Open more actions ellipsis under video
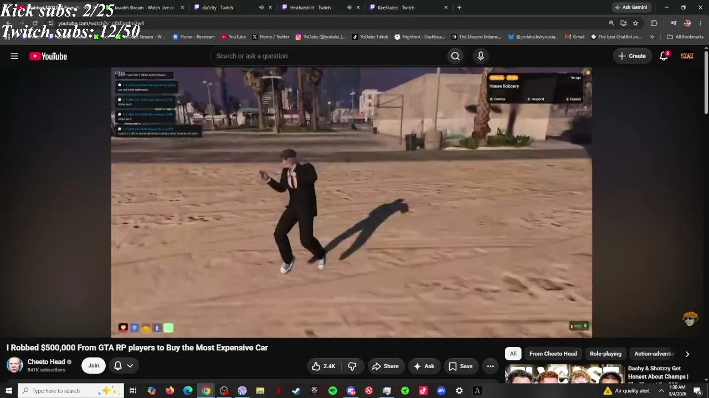Image resolution: width=709 pixels, height=398 pixels. [490, 366]
